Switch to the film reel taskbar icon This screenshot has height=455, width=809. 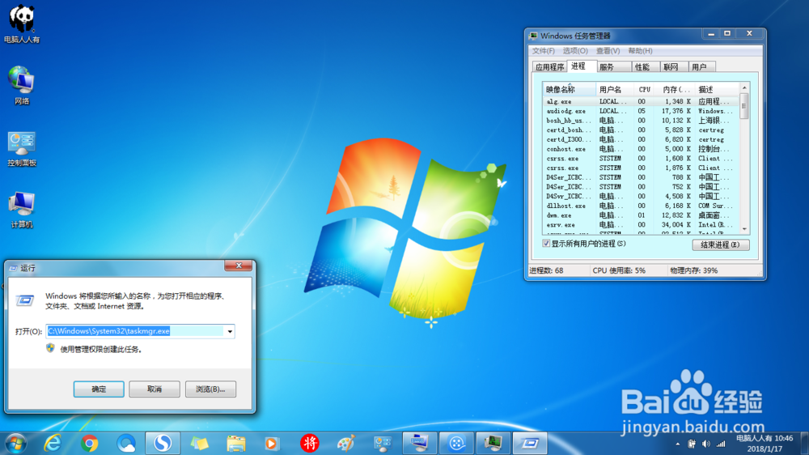click(456, 443)
